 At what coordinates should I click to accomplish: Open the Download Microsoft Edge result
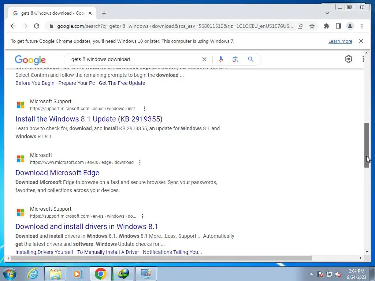[57, 173]
